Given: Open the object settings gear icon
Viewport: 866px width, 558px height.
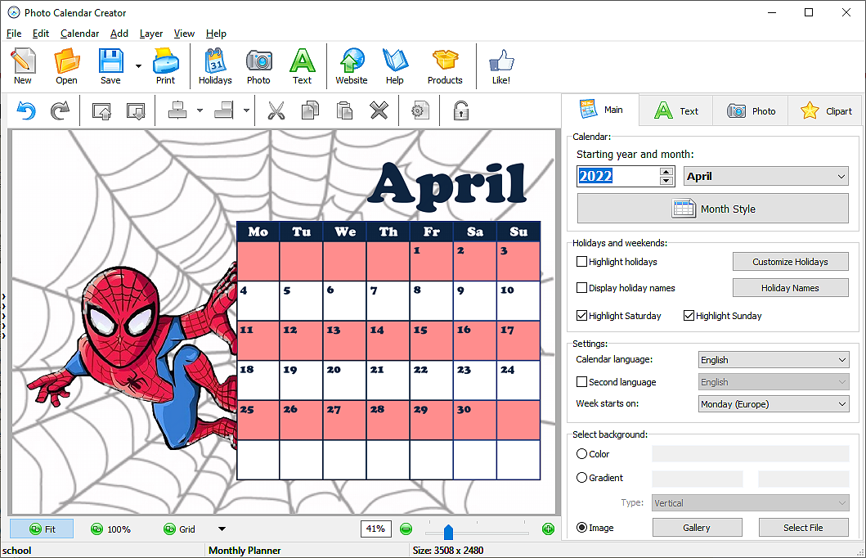Looking at the screenshot, I should pyautogui.click(x=420, y=110).
